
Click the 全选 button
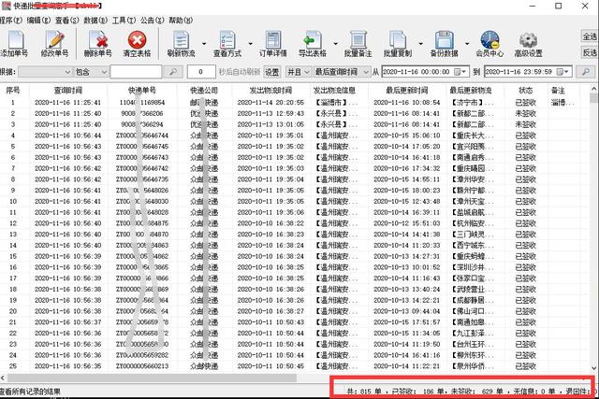tap(590, 36)
